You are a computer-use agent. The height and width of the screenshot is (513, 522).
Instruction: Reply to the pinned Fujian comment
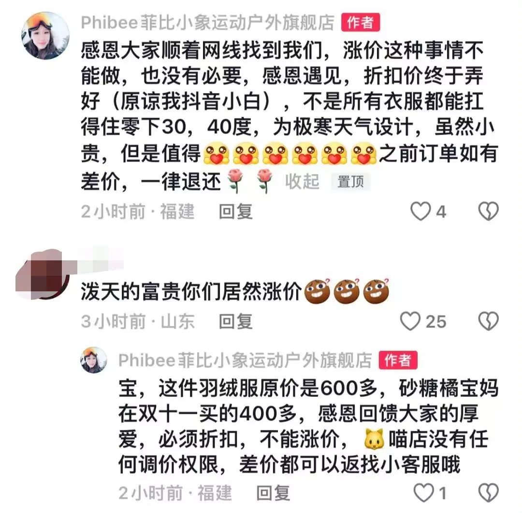point(236,211)
